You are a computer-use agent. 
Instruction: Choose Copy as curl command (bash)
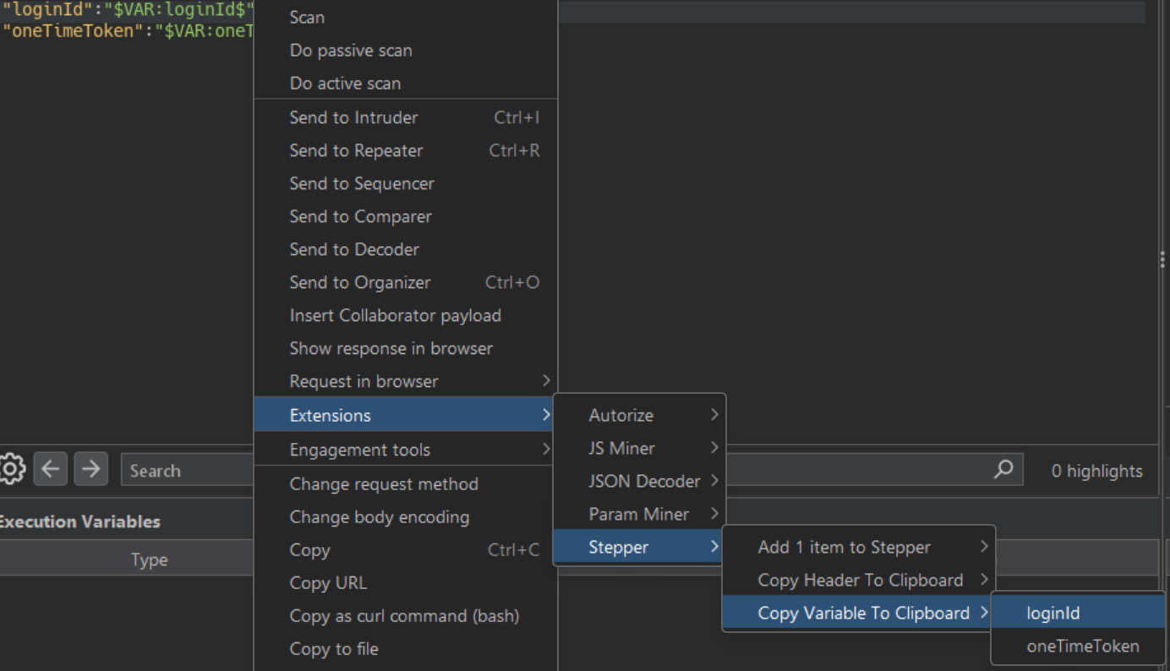(406, 615)
